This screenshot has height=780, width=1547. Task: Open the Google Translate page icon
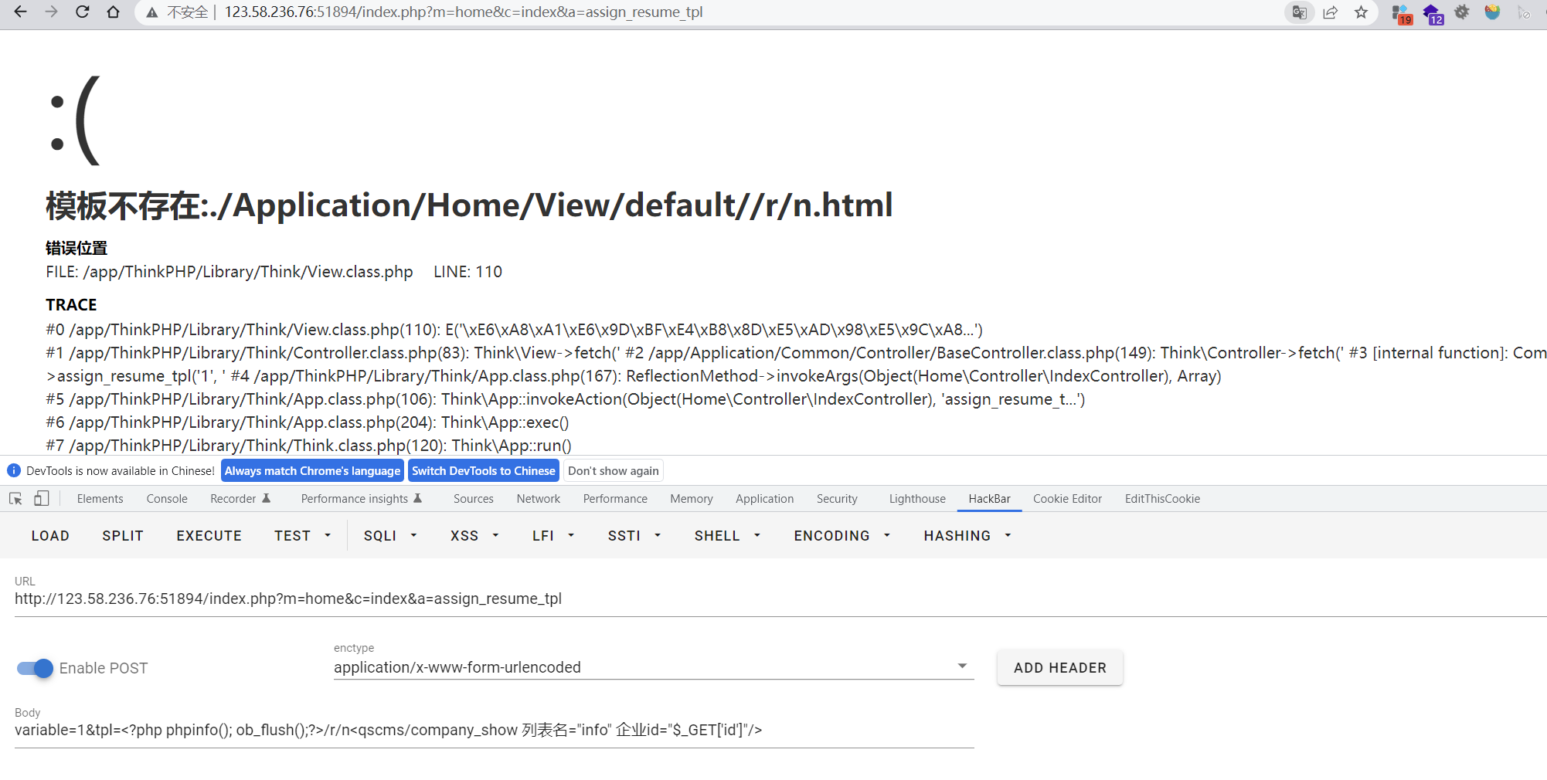click(1300, 12)
